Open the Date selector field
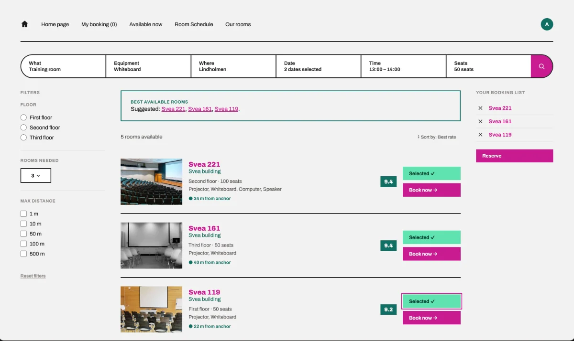574x341 pixels. pyautogui.click(x=319, y=66)
